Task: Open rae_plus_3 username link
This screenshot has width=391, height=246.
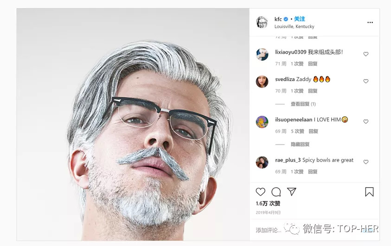Action: click(x=288, y=160)
